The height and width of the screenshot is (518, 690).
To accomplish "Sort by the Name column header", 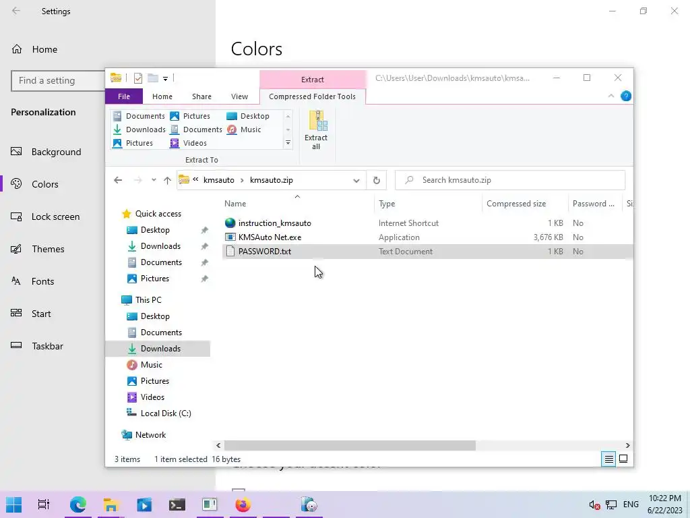I will pyautogui.click(x=297, y=204).
